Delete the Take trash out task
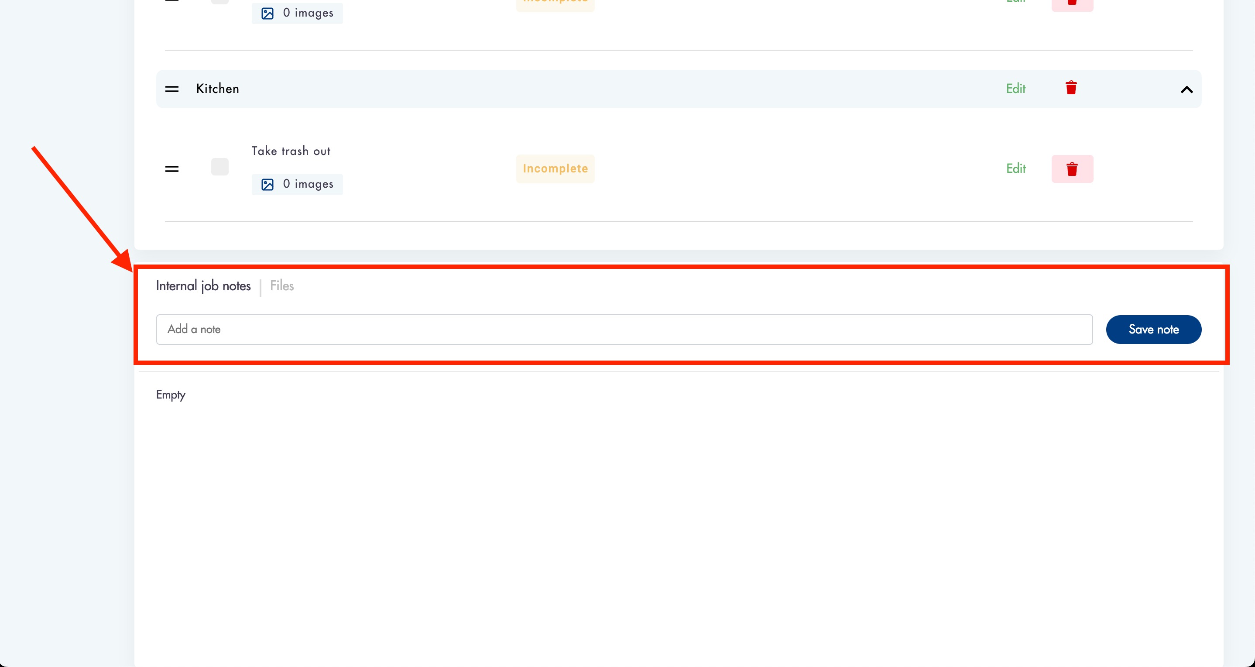The height and width of the screenshot is (667, 1255). coord(1072,169)
